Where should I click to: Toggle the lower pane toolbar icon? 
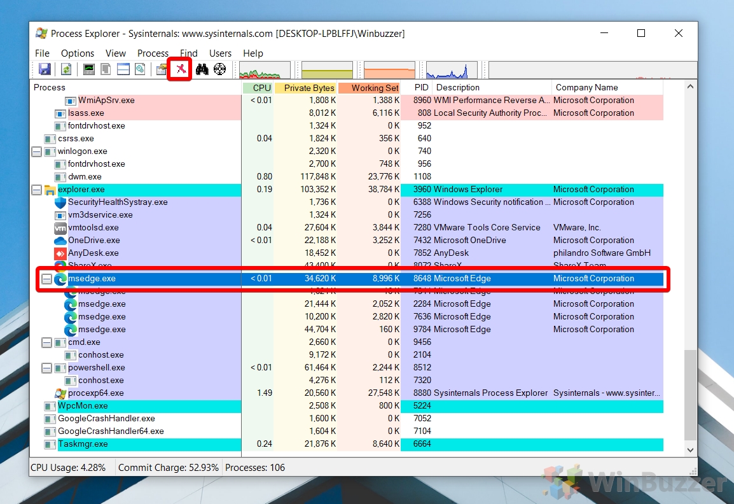(x=123, y=69)
